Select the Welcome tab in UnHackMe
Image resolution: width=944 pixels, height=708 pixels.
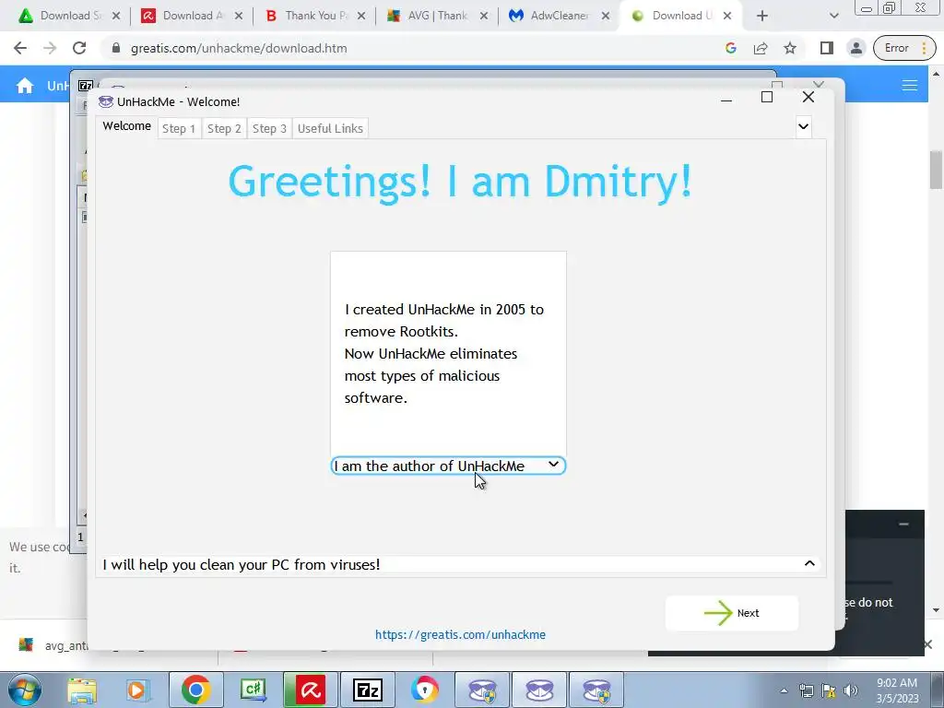(x=126, y=126)
